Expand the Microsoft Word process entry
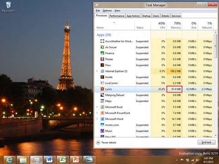The height and width of the screenshot is (164, 219). point(97,119)
